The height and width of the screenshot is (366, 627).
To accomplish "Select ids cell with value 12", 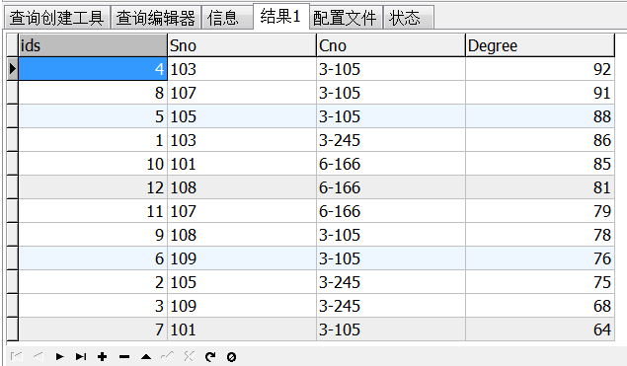I will coord(93,187).
